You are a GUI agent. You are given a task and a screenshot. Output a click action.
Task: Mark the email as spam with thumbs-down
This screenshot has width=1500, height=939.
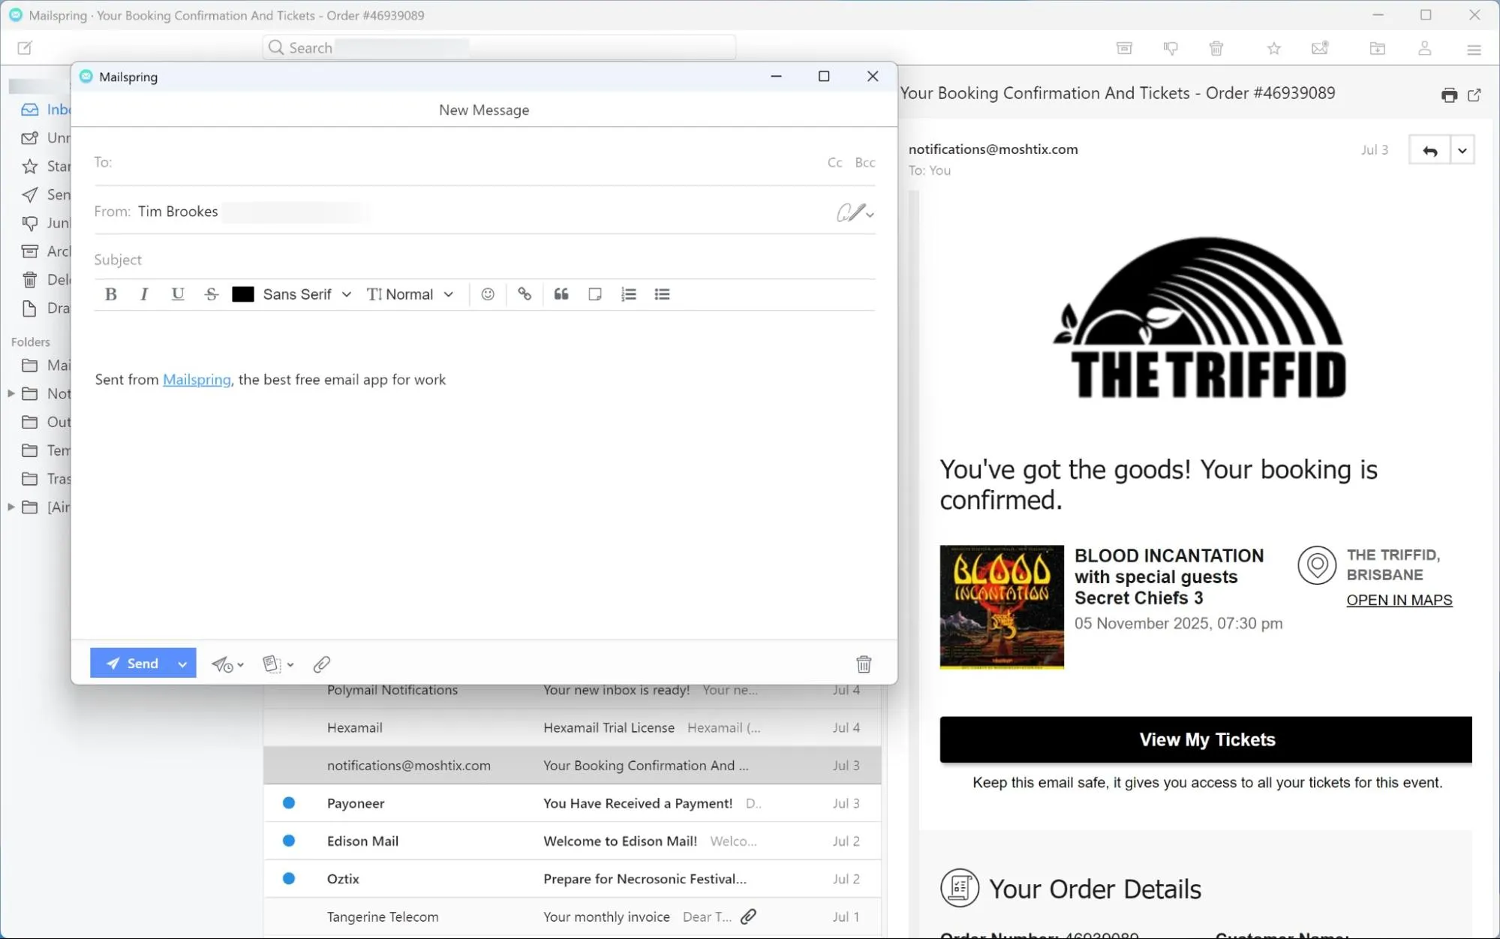tap(1170, 47)
